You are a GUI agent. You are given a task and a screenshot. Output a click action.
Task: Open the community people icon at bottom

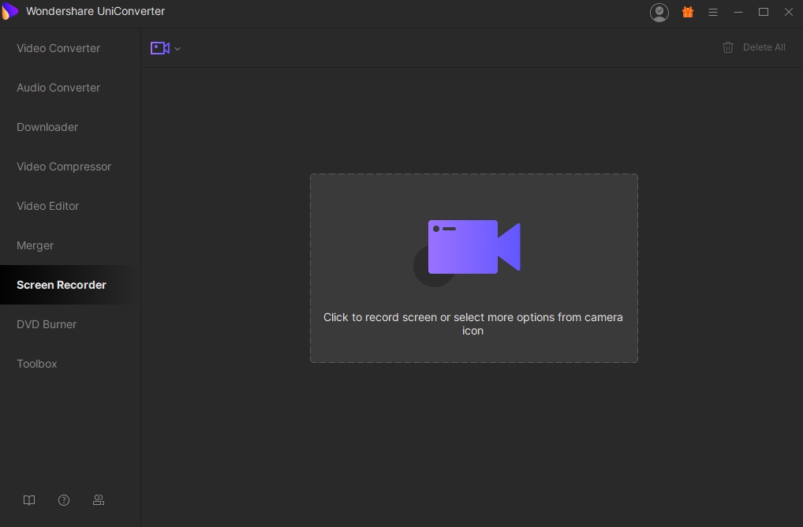(x=99, y=500)
